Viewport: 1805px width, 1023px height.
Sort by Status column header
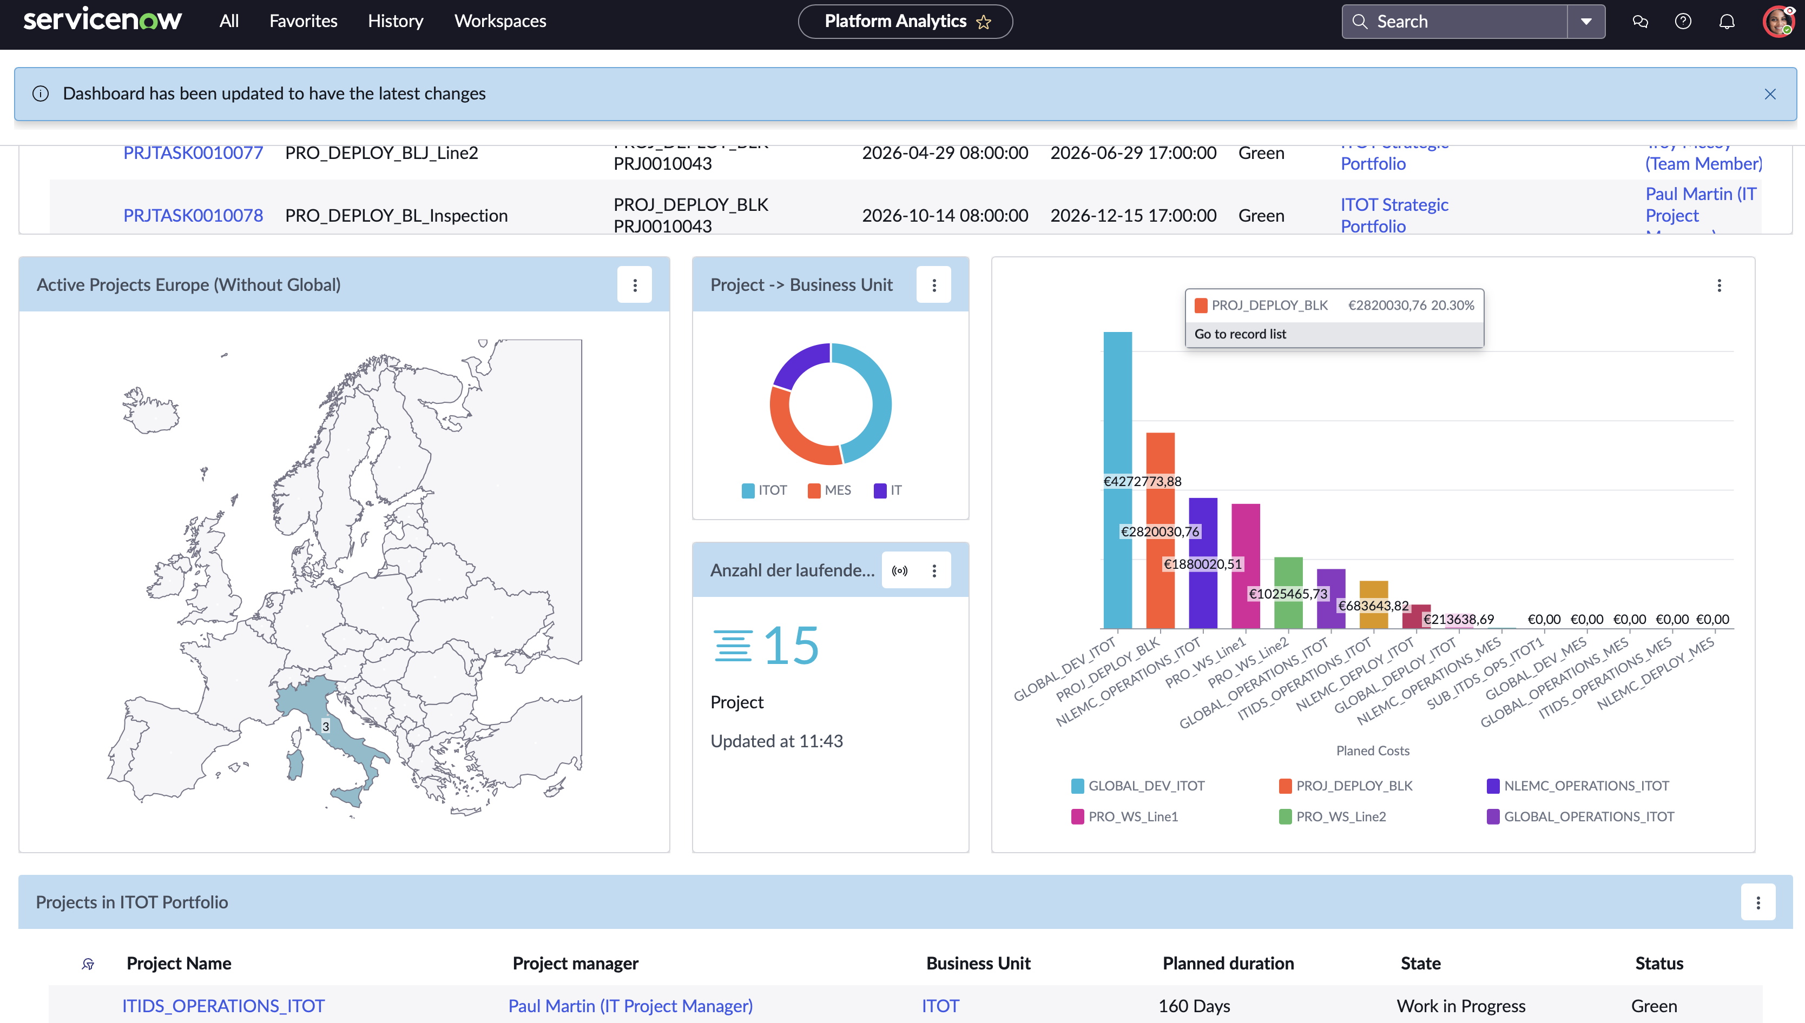pyautogui.click(x=1659, y=964)
